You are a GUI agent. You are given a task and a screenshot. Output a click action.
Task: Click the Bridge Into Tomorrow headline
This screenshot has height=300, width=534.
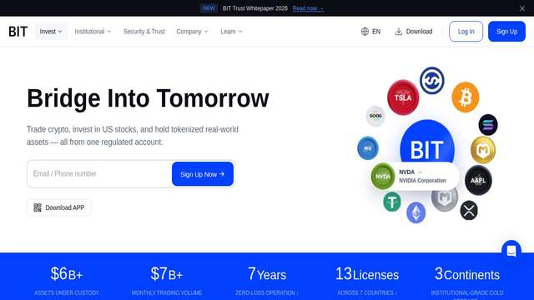point(148,98)
